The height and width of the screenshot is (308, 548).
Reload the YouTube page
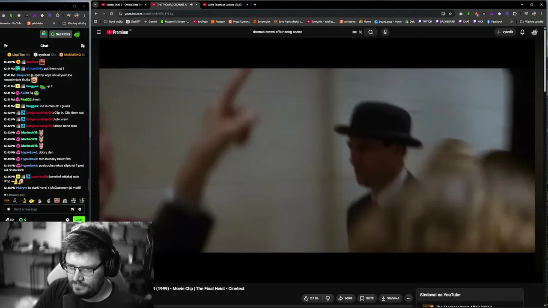pos(111,14)
